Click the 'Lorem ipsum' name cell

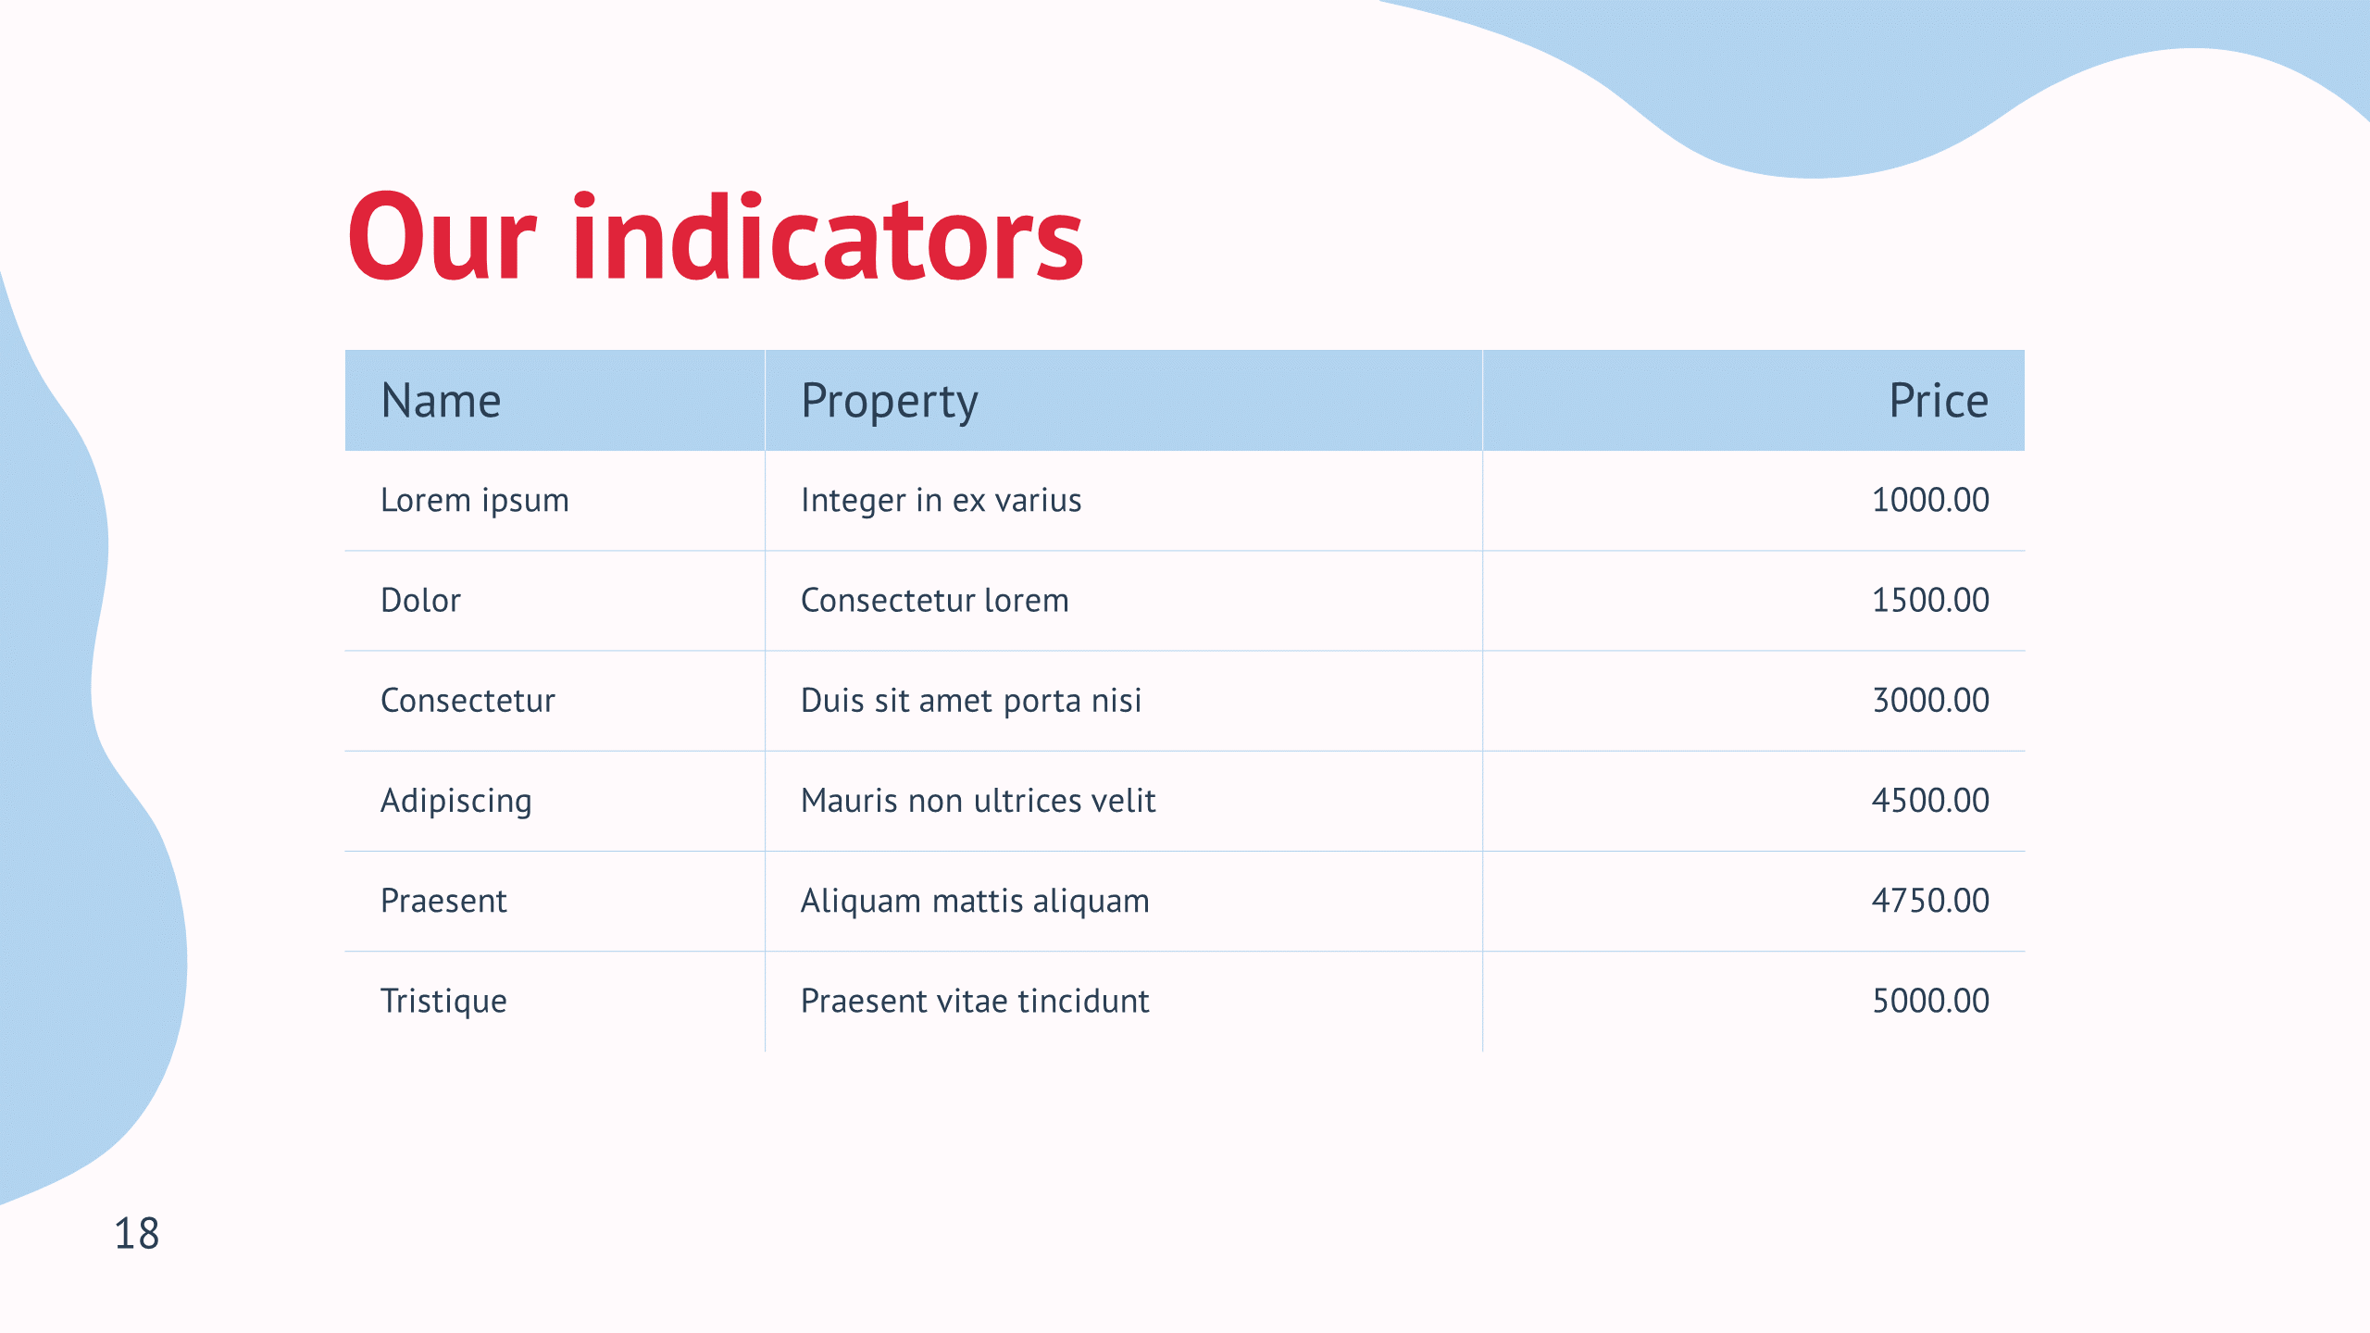[x=475, y=501]
